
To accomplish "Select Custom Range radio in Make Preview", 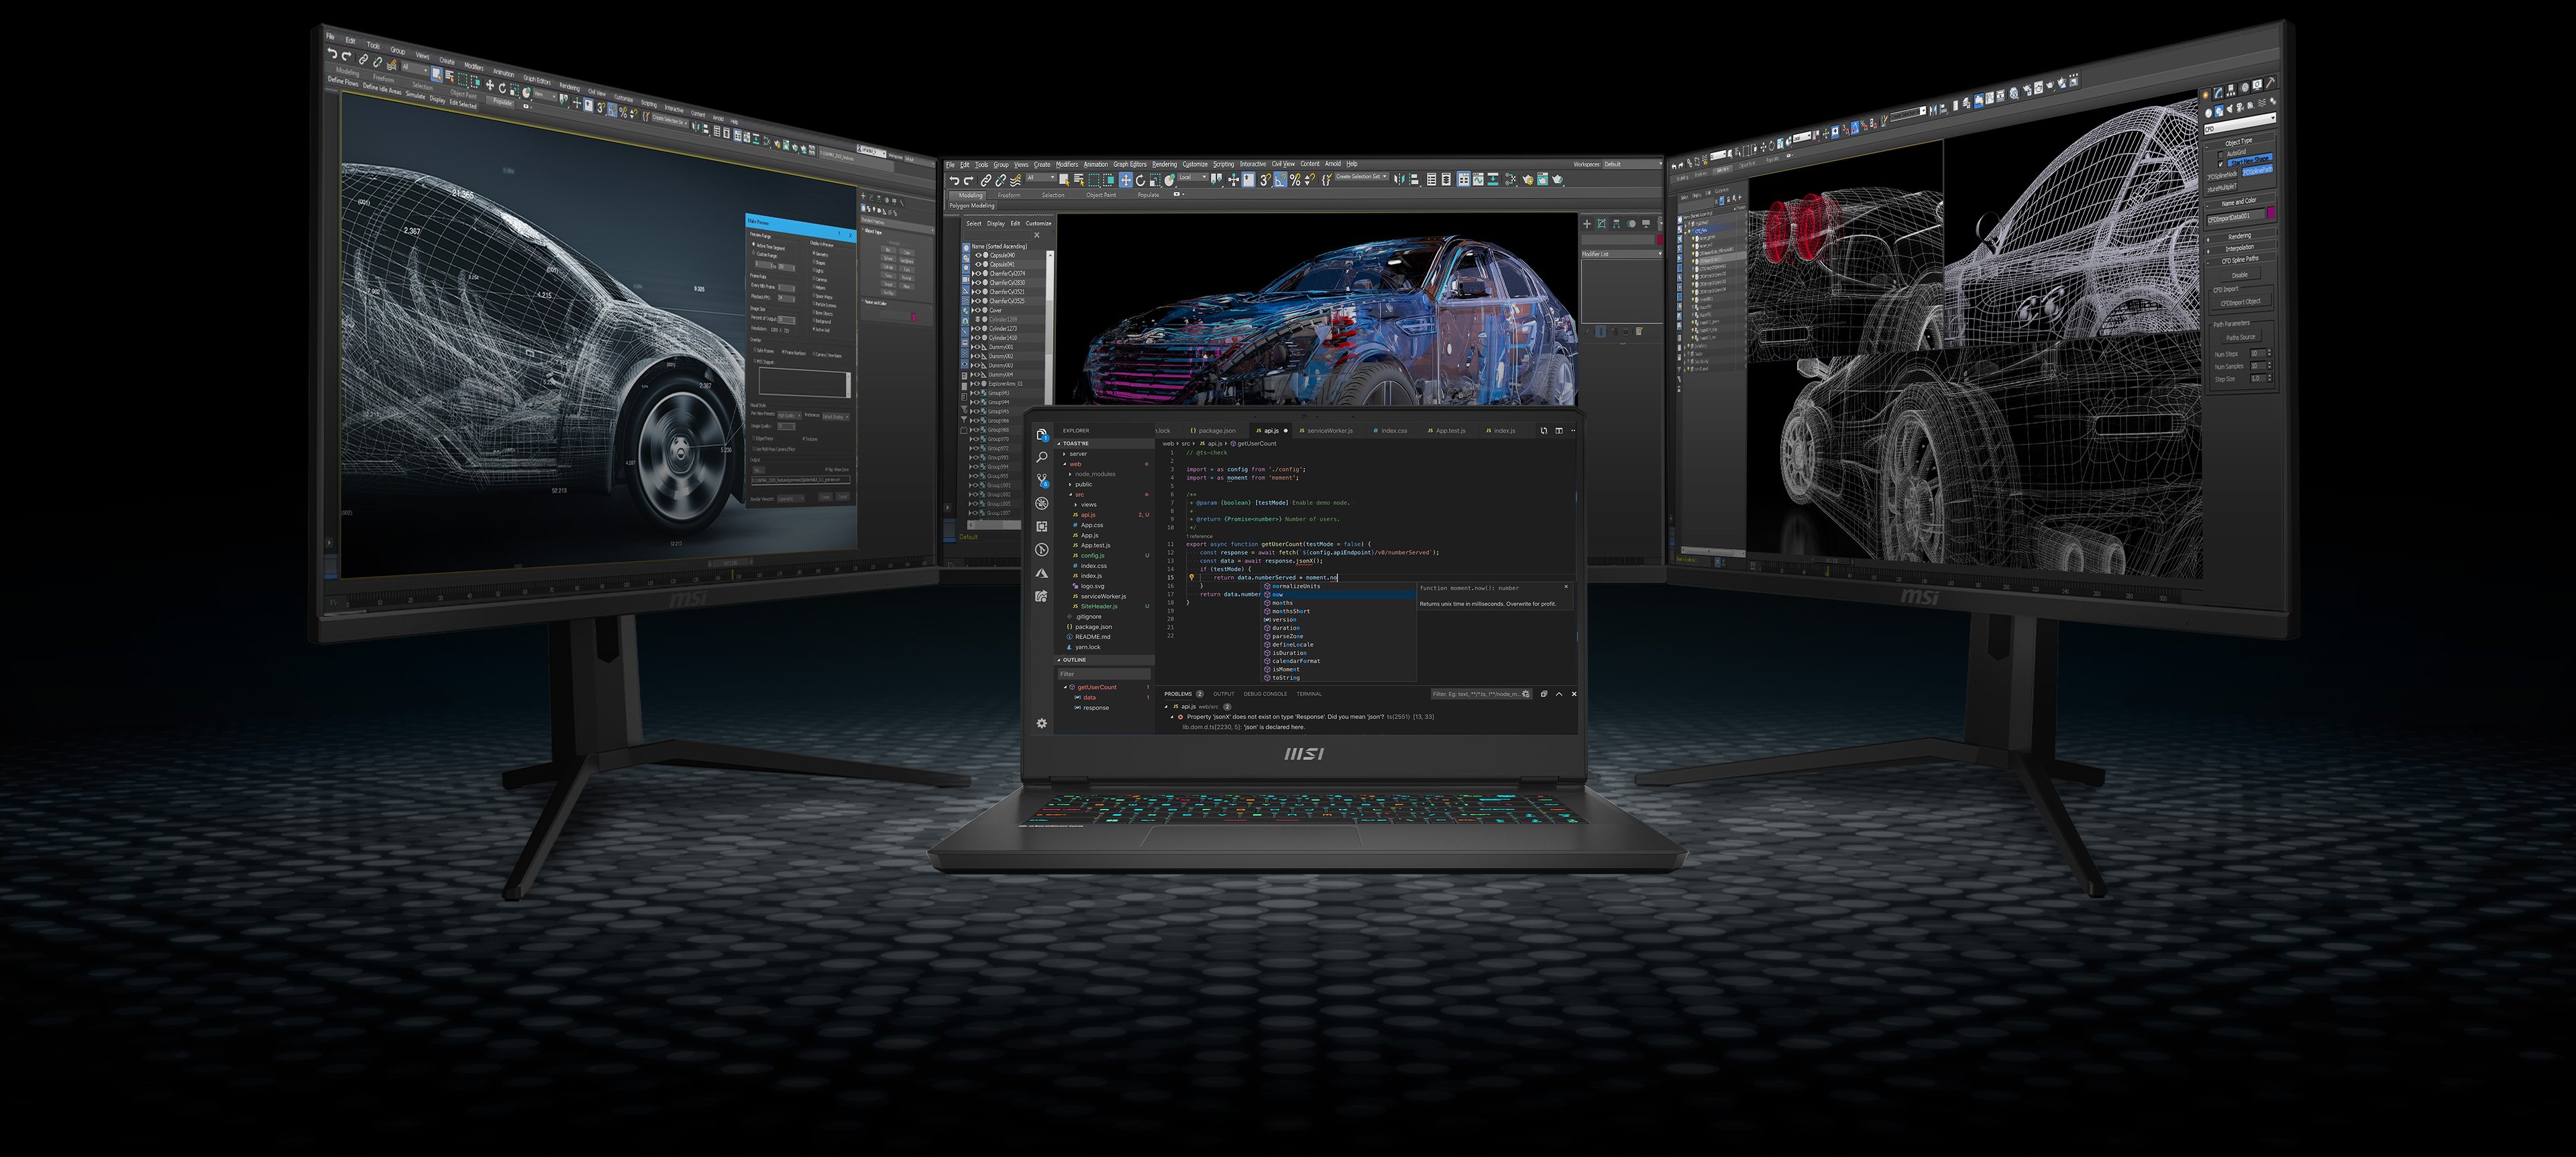I will coord(753,253).
